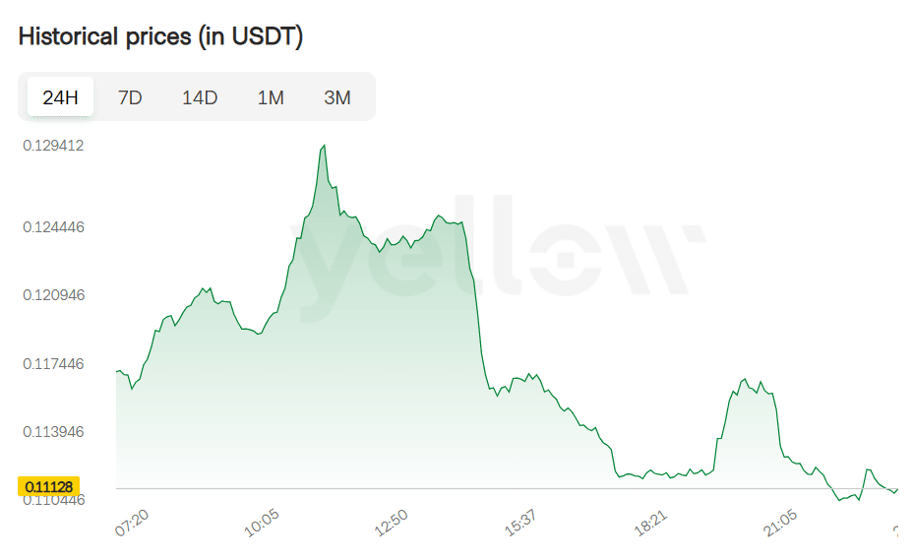This screenshot has width=913, height=558.
Task: Click the 12:50 time axis label
Action: pos(393,523)
